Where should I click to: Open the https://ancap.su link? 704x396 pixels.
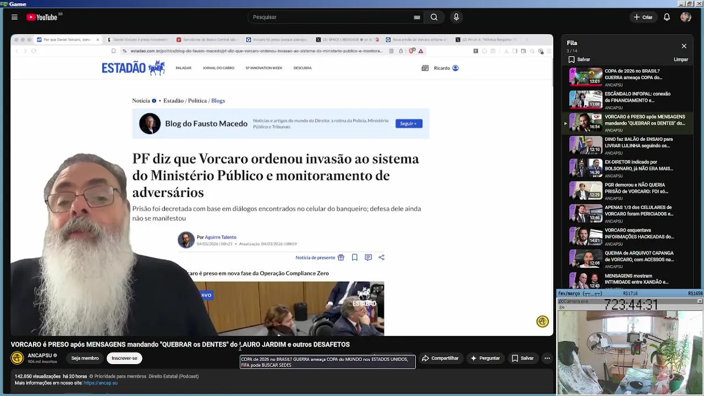[101, 383]
